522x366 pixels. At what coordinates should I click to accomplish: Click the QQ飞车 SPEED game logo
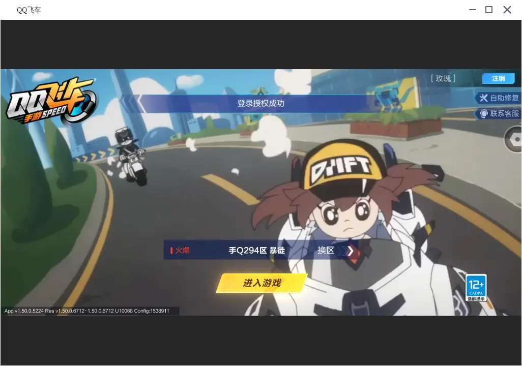pos(51,102)
